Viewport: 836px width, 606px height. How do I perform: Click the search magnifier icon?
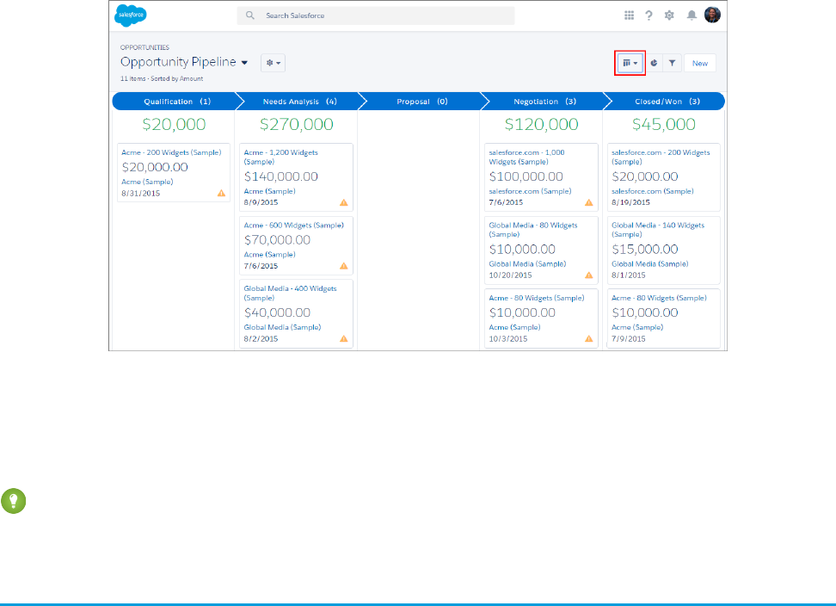pos(250,15)
